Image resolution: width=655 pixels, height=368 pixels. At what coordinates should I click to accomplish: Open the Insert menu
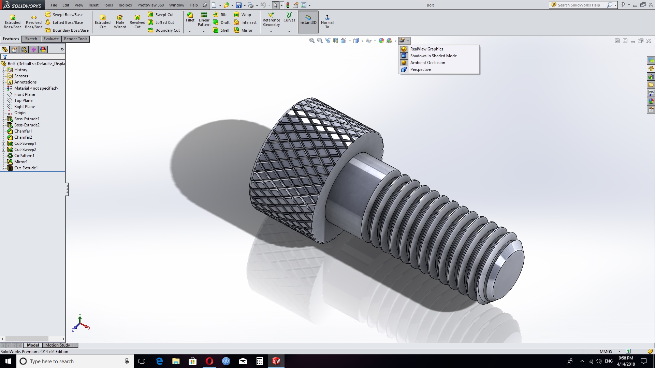(x=93, y=5)
